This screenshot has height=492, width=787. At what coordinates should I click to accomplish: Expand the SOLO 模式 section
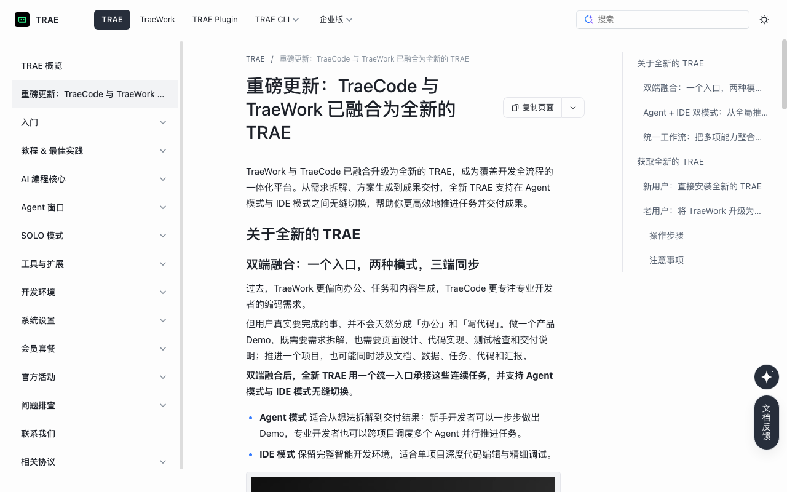[95, 236]
